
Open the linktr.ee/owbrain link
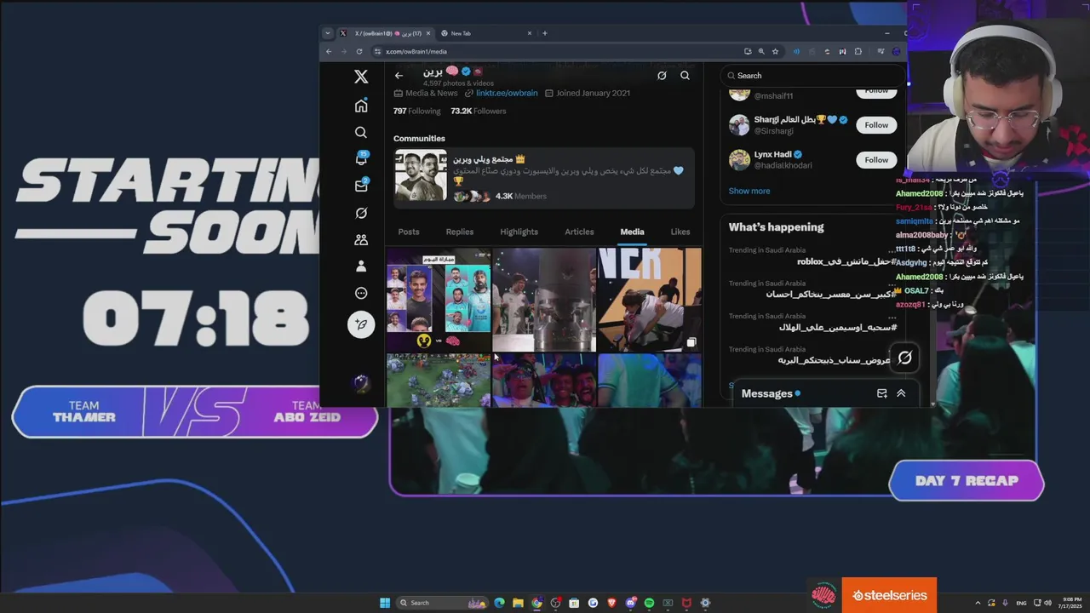tap(507, 93)
